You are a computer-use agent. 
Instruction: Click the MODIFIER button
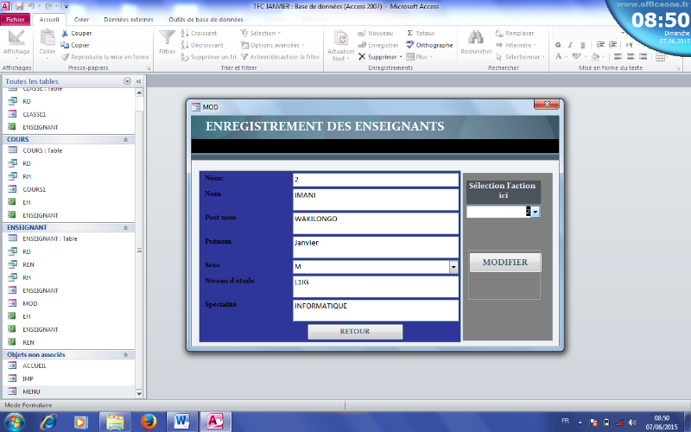504,263
